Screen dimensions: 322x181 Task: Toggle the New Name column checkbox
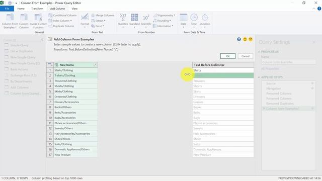(x=95, y=65)
